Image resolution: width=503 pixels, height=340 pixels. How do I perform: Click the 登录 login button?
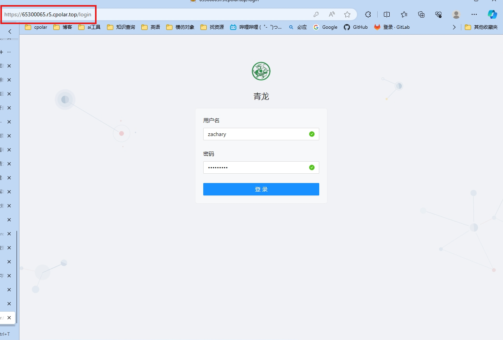click(x=261, y=189)
